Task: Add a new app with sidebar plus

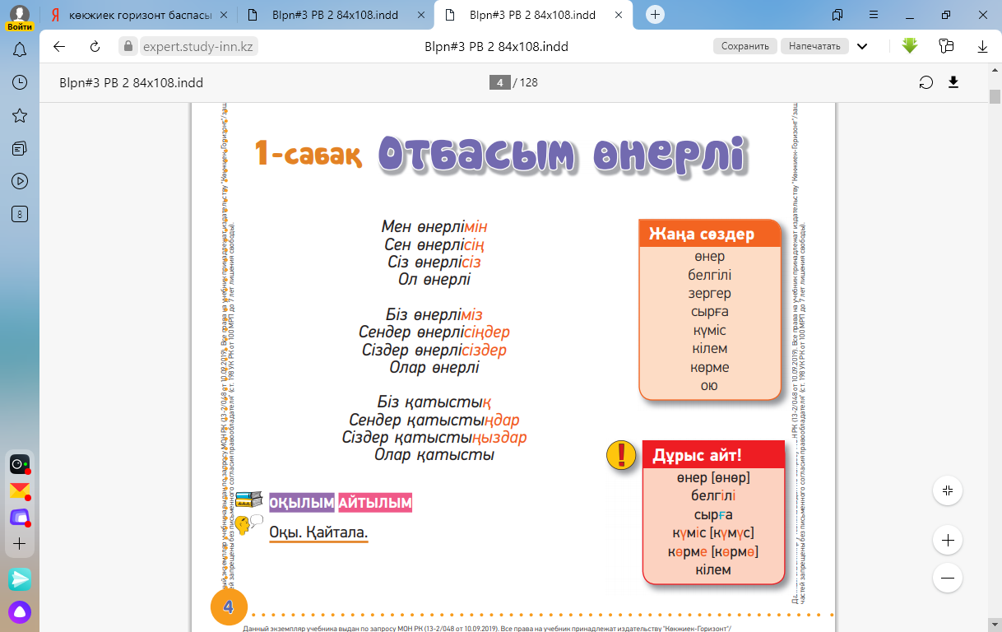Action: click(x=20, y=544)
